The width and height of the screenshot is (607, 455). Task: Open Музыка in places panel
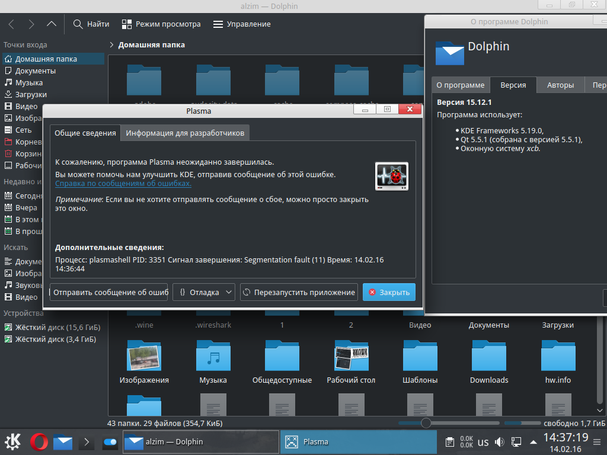point(29,83)
